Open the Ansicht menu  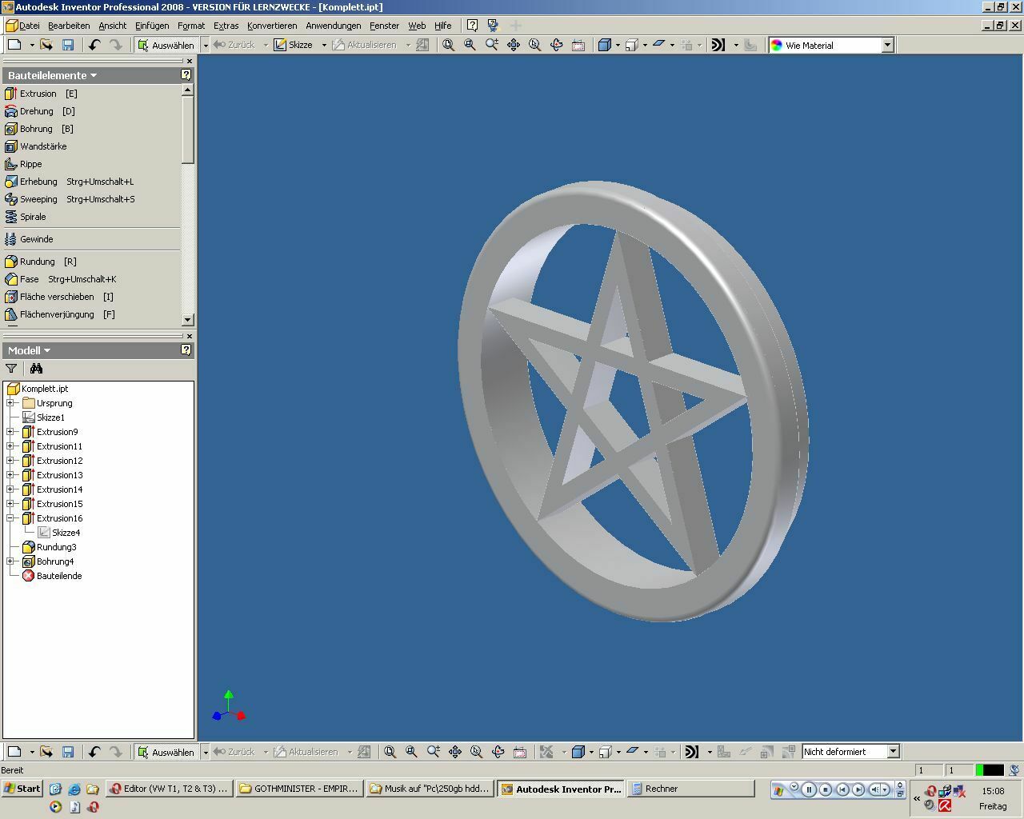coord(113,26)
